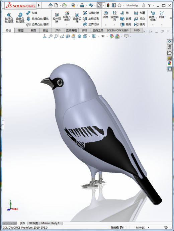
Task: Switch to the Sketch ribbon tab
Action: (x=21, y=30)
